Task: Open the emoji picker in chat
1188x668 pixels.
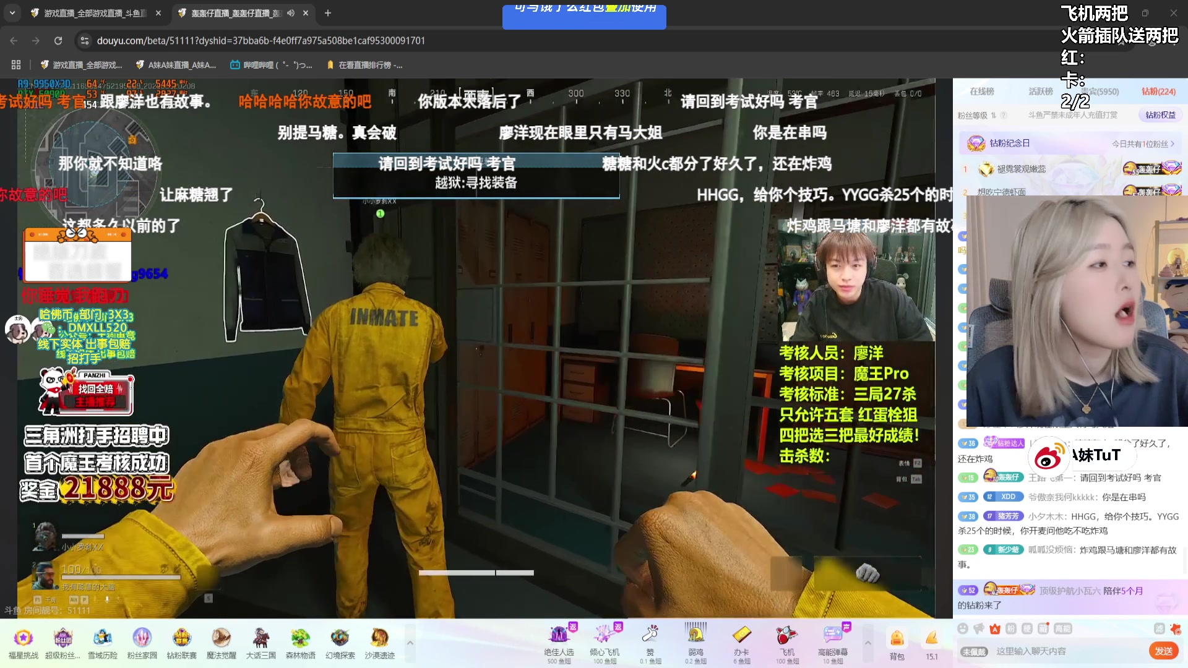Action: 962,628
